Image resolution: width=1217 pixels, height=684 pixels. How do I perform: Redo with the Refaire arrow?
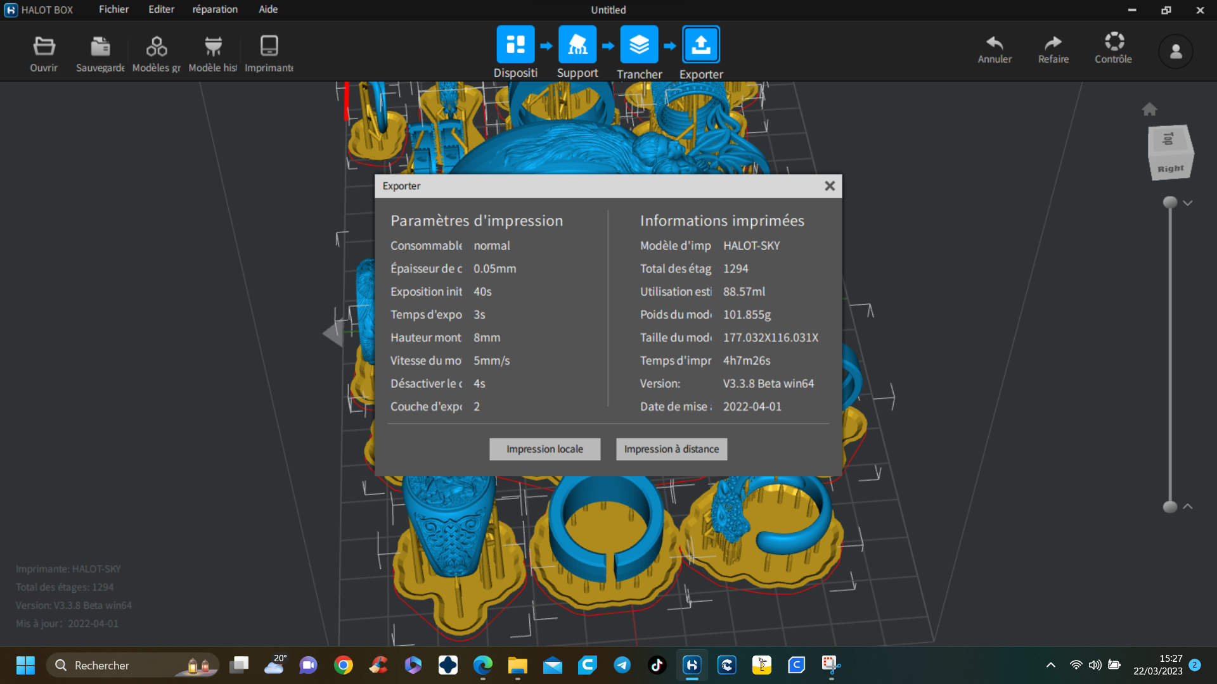click(1053, 42)
